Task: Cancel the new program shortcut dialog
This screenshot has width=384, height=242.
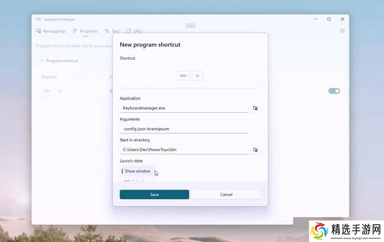Action: click(226, 194)
